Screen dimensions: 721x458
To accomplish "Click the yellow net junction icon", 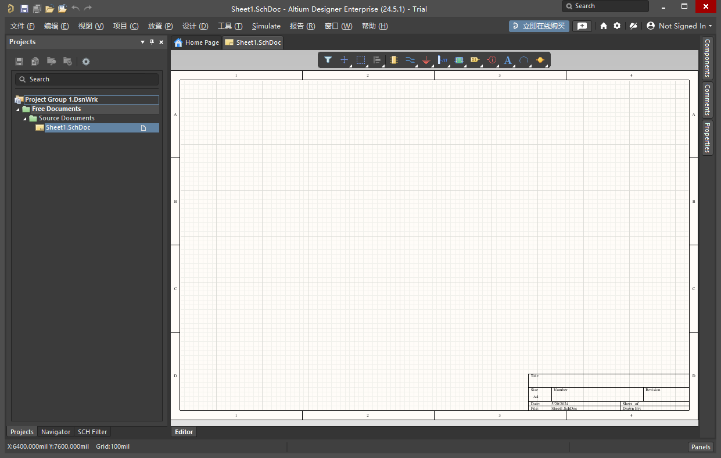I will [541, 59].
